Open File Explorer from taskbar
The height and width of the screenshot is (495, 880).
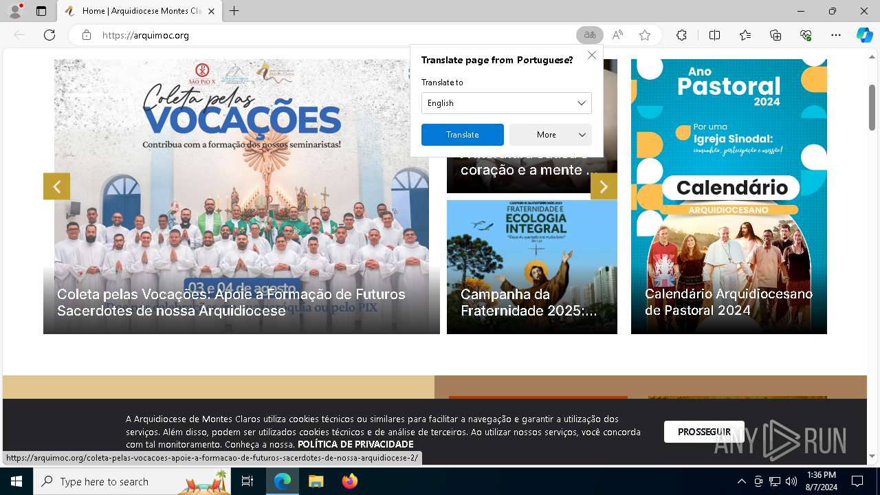(x=316, y=481)
